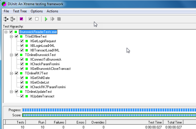Click the magenta select failed tests icon
The height and width of the screenshot is (129, 196).
[21, 19]
